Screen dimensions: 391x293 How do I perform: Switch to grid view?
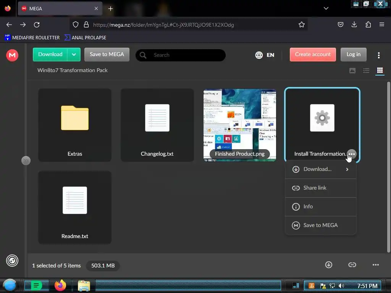coord(380,71)
